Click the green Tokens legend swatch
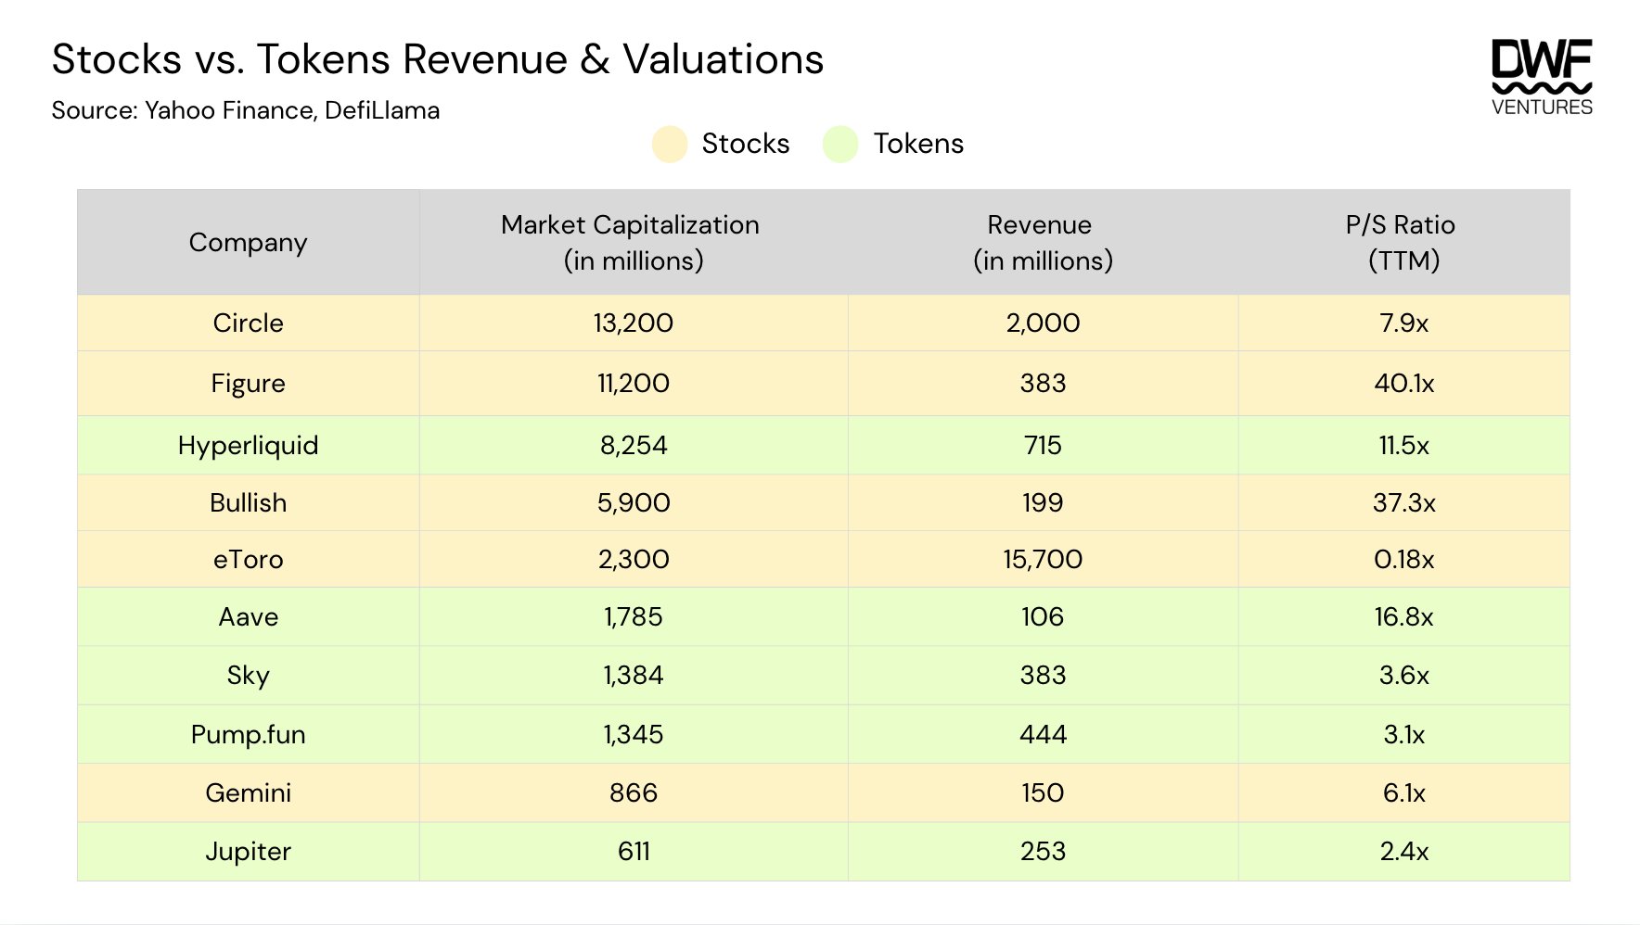The height and width of the screenshot is (925, 1640). pyautogui.click(x=840, y=144)
